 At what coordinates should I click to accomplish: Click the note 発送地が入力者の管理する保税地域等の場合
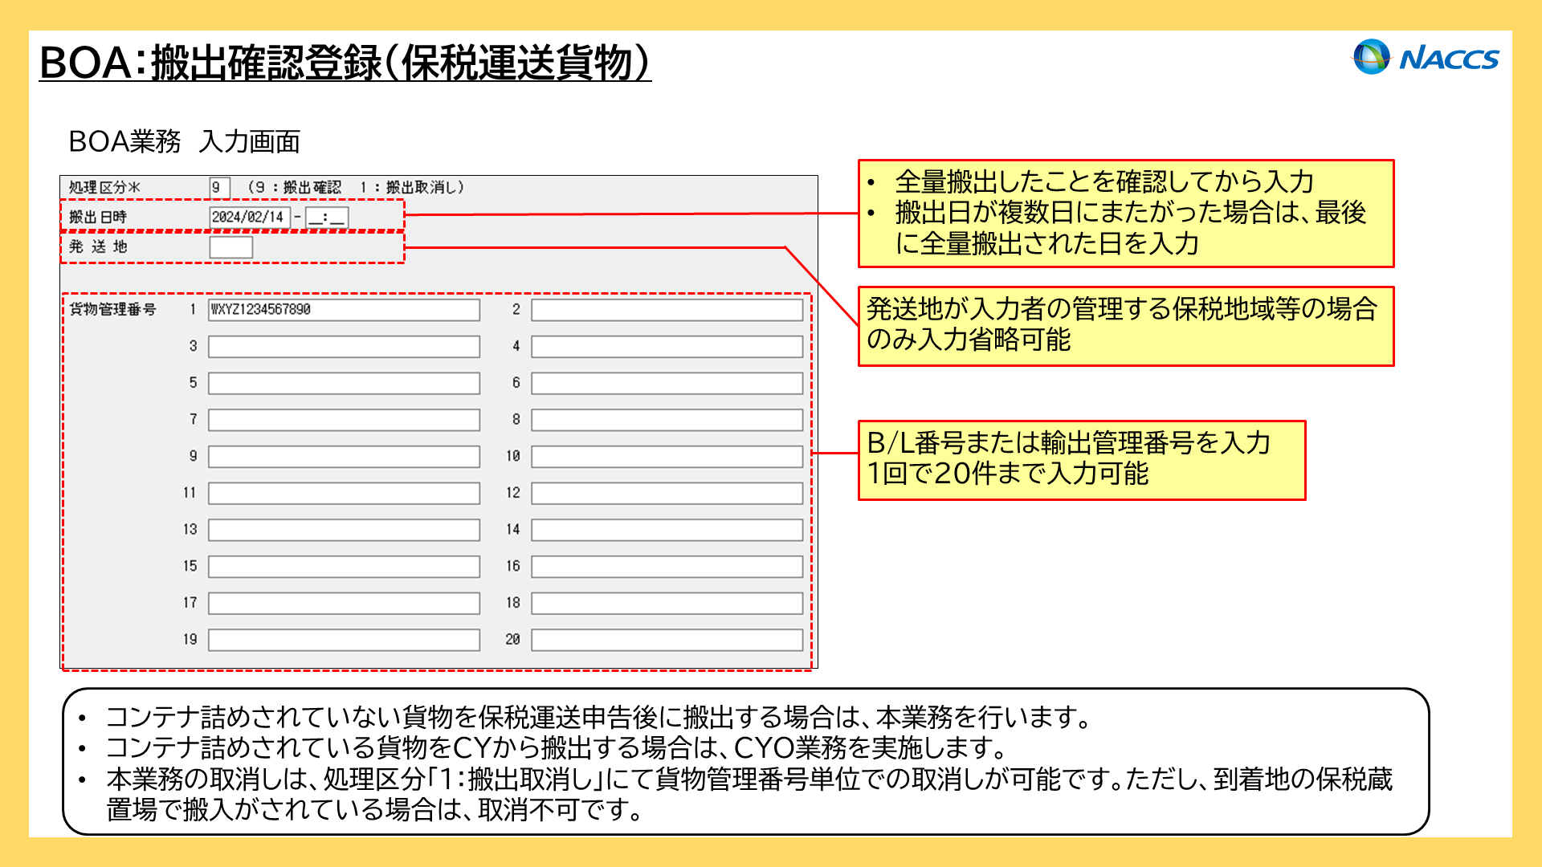coord(1122,309)
